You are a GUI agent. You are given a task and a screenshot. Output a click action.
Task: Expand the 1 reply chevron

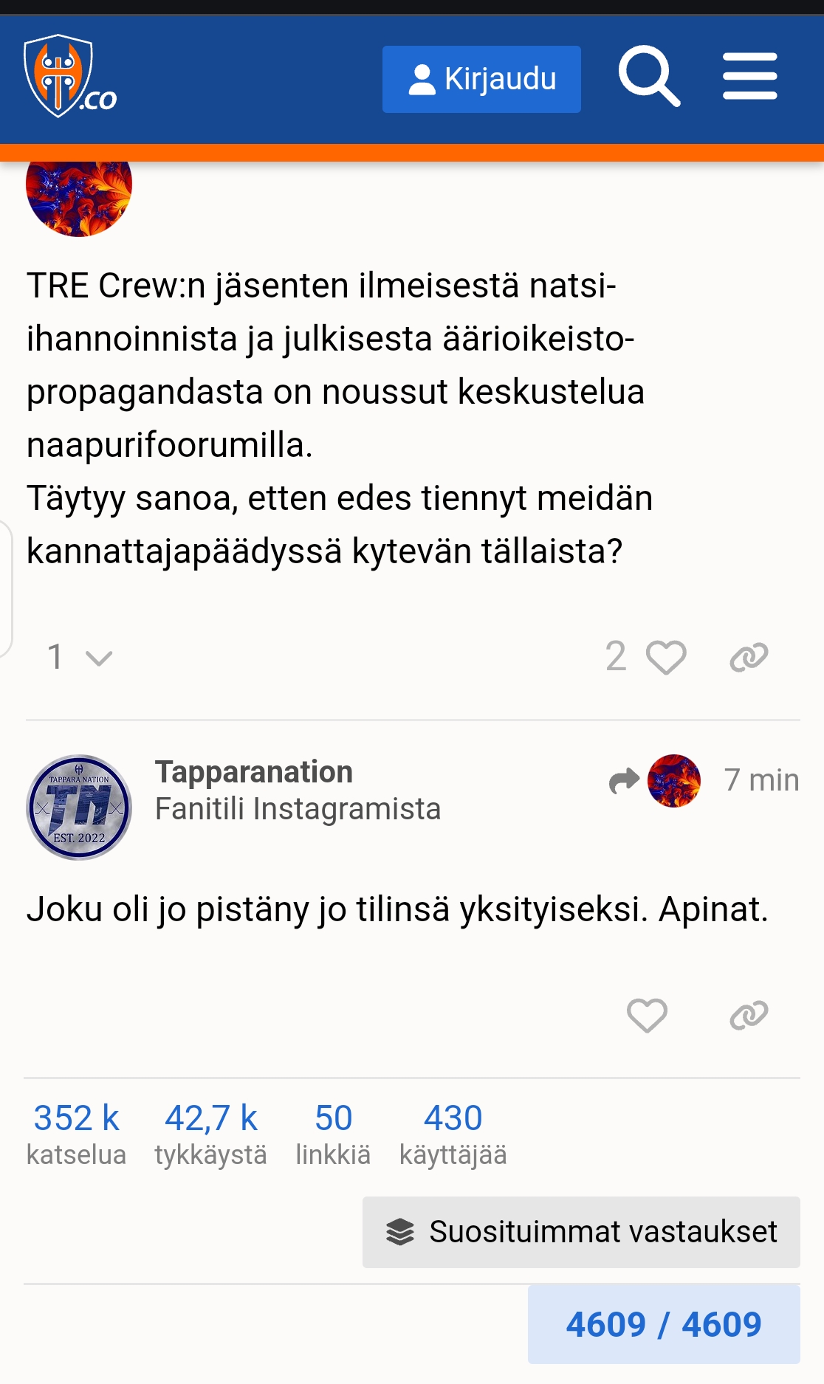point(80,657)
